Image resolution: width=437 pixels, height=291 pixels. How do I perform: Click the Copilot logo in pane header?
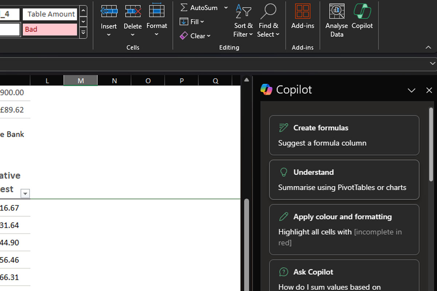click(266, 89)
